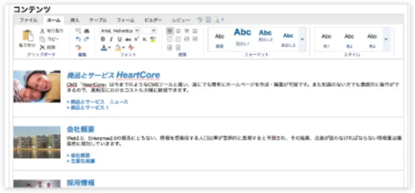Viewport: 415px width, 193px height.
Task: Open the font color picker (A)
Action: pyautogui.click(x=104, y=47)
